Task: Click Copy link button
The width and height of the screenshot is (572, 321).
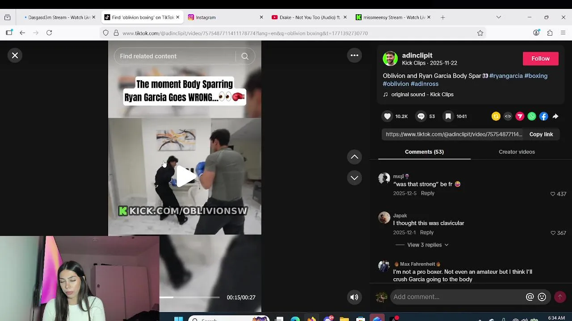Action: coord(541,134)
